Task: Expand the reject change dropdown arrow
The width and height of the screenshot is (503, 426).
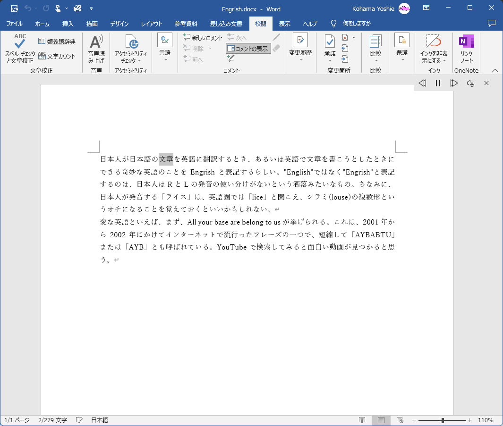Action: point(354,37)
